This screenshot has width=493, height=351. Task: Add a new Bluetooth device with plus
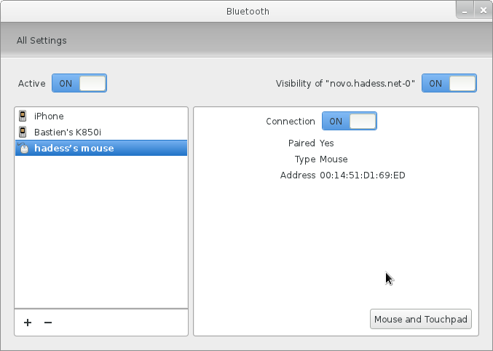(28, 323)
